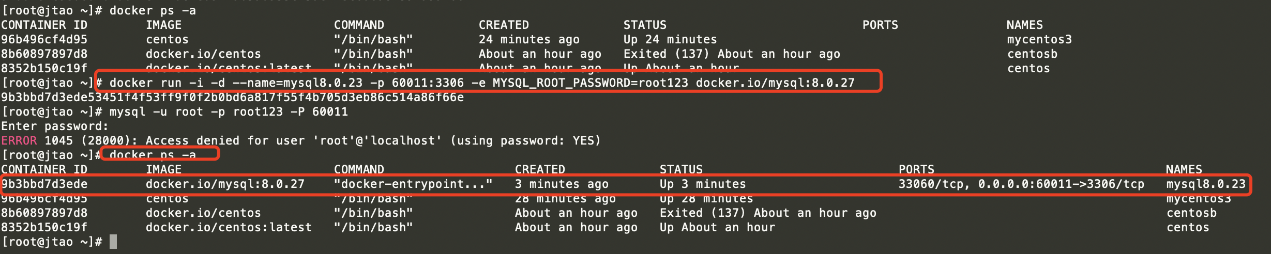Click container ID 96b496cf4d95 in first listing
This screenshot has width=1271, height=254.
pyautogui.click(x=44, y=39)
